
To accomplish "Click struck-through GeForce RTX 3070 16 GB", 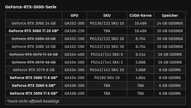I will coord(34,62).
